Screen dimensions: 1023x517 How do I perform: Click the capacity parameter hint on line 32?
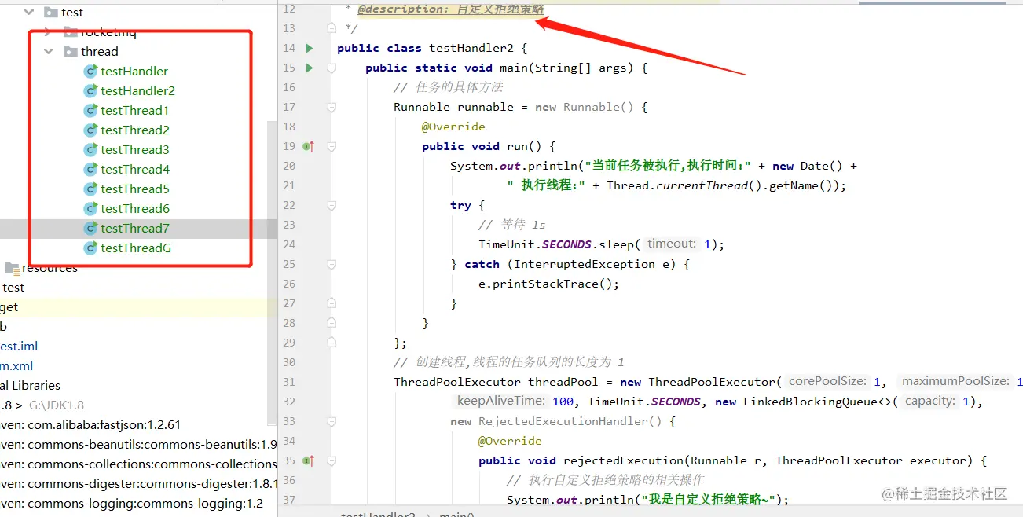click(x=930, y=401)
